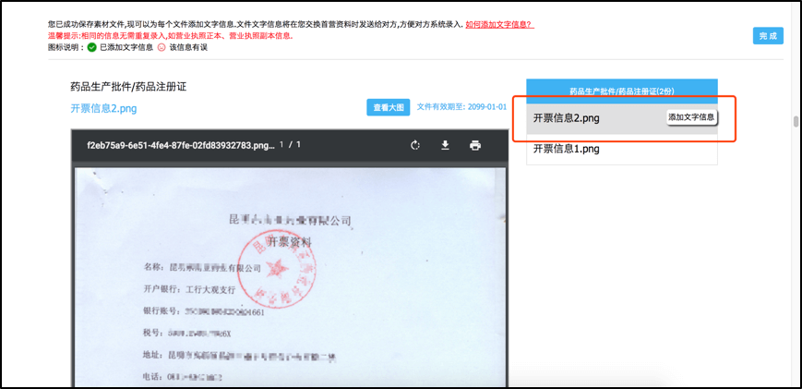
Task: Click the green 已添加文字信息 legend icon
Action: (x=91, y=48)
